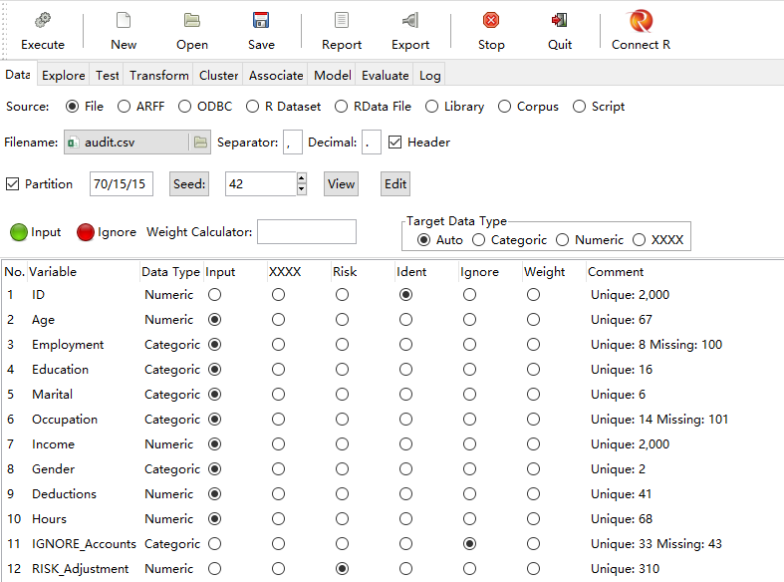
Task: Click the partition 70/15/15 field
Action: click(122, 184)
